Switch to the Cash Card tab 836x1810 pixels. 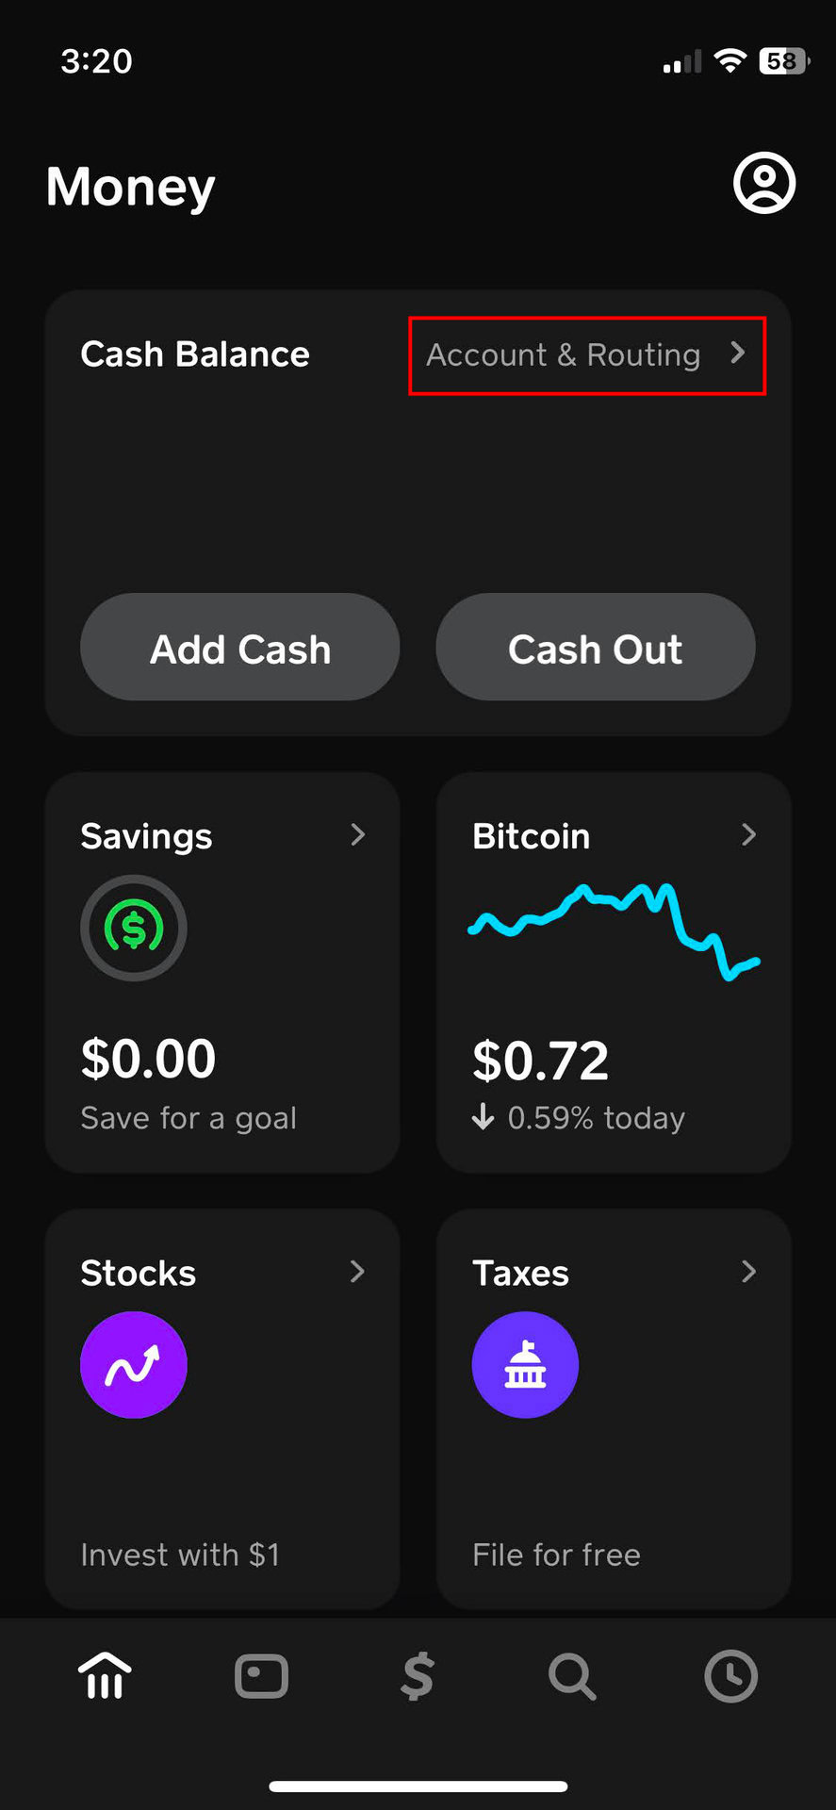pos(261,1676)
